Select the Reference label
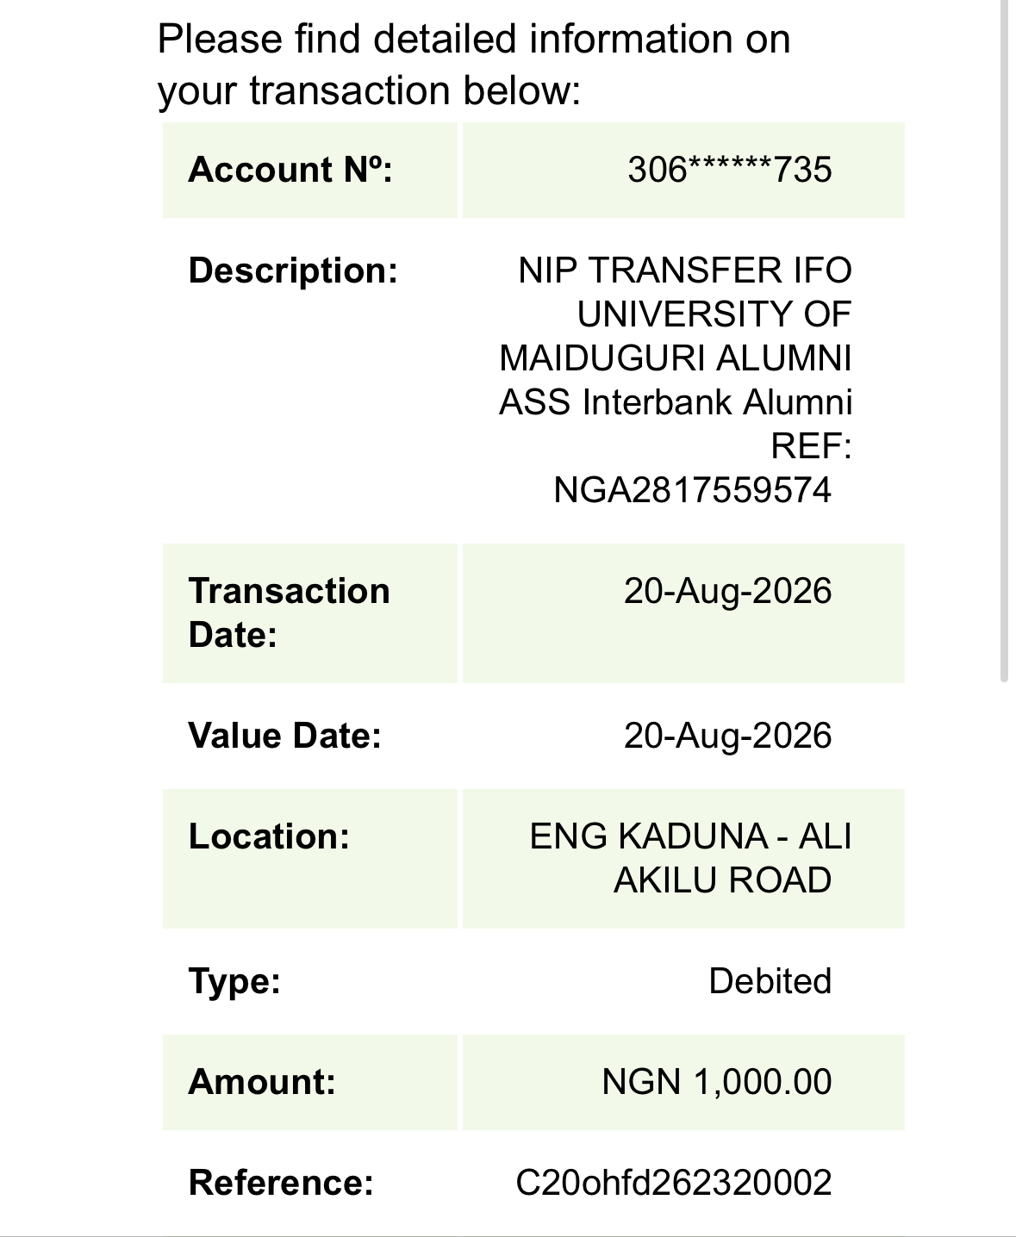The width and height of the screenshot is (1016, 1237). pos(281,1183)
